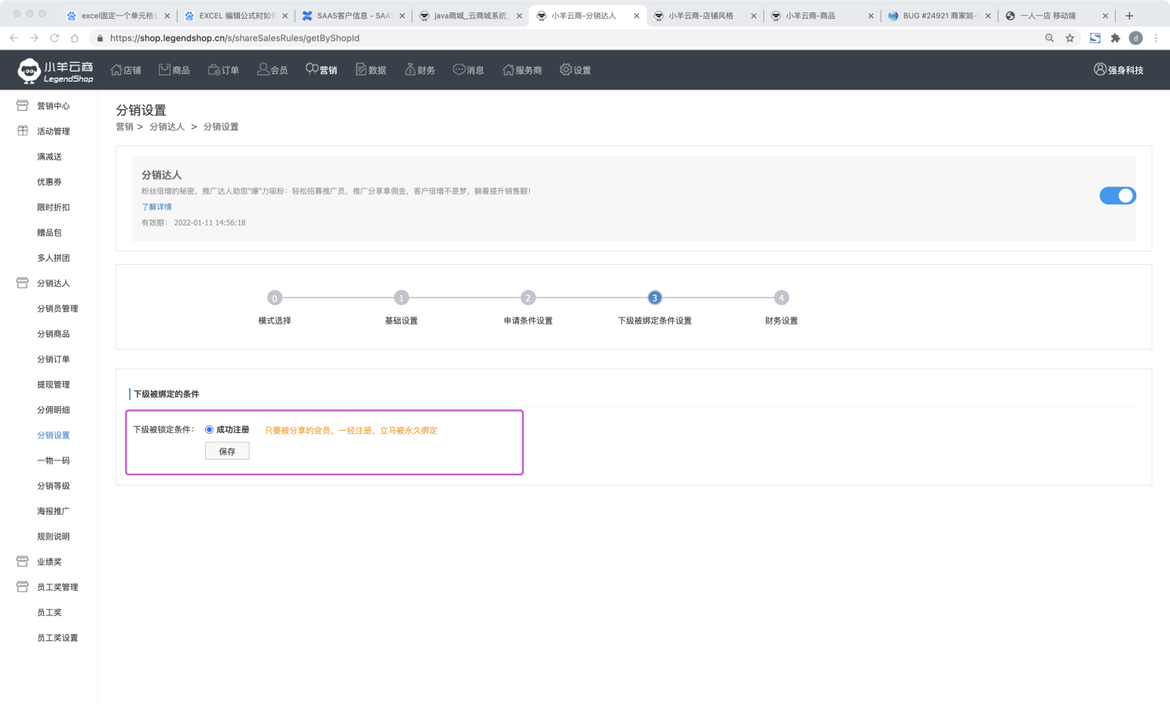1170x704 pixels.
Task: Collapse the 分销达人 sidebar group
Action: coord(53,283)
